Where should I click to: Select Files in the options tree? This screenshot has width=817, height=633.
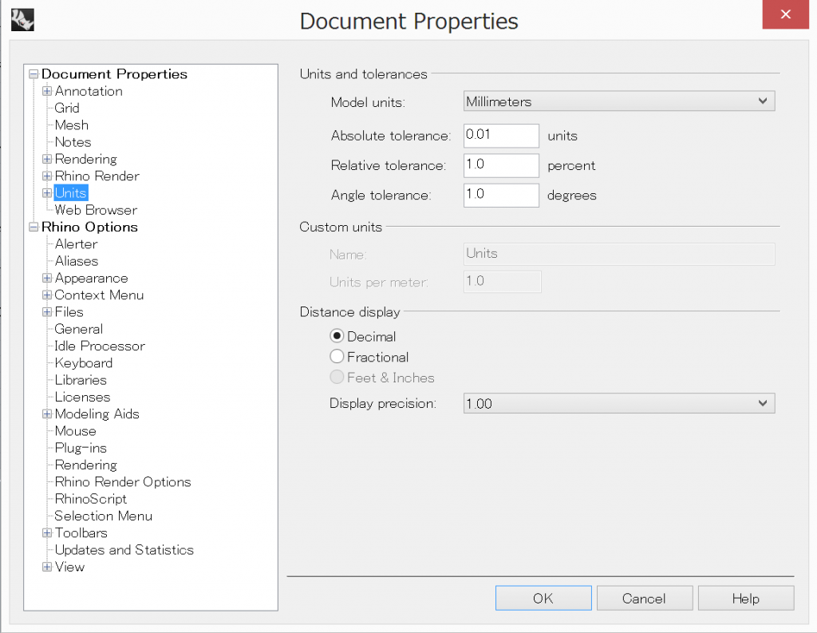click(x=69, y=312)
